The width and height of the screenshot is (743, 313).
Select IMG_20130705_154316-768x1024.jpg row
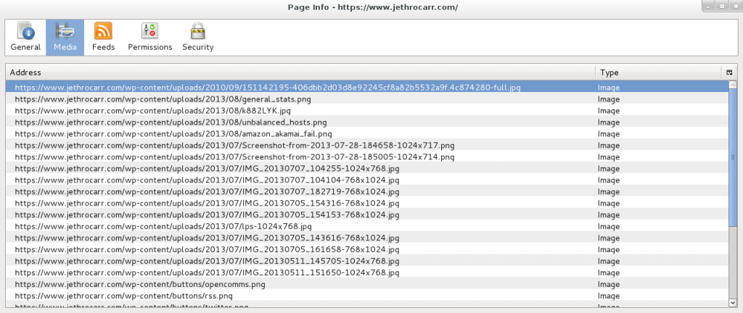tap(367, 204)
